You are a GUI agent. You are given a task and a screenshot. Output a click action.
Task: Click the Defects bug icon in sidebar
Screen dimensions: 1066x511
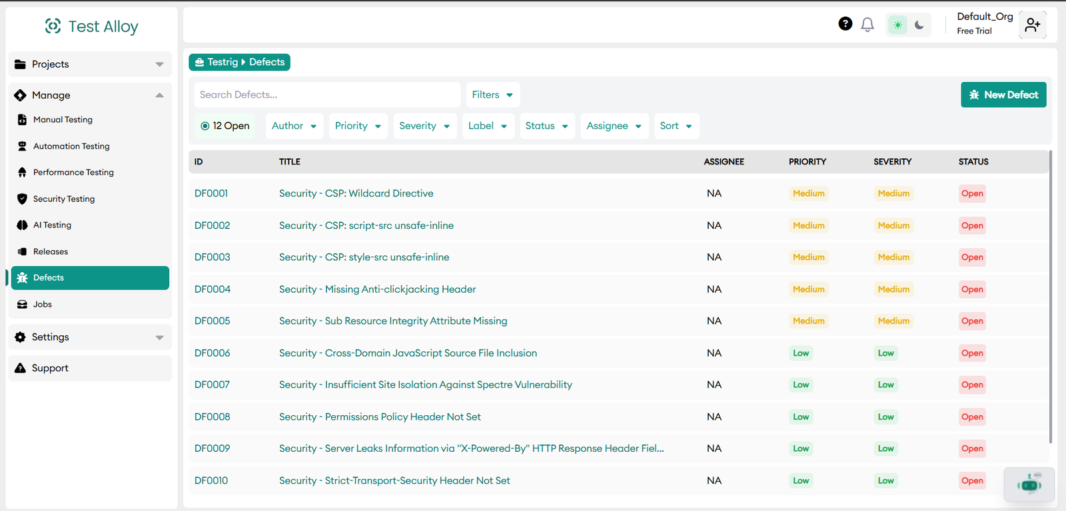point(22,278)
